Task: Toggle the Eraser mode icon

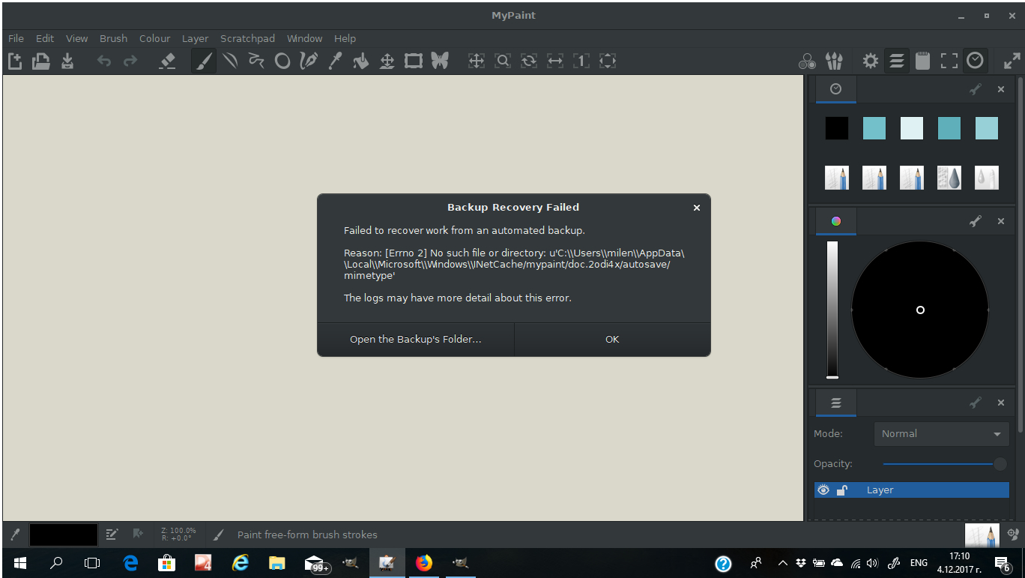Action: 168,61
